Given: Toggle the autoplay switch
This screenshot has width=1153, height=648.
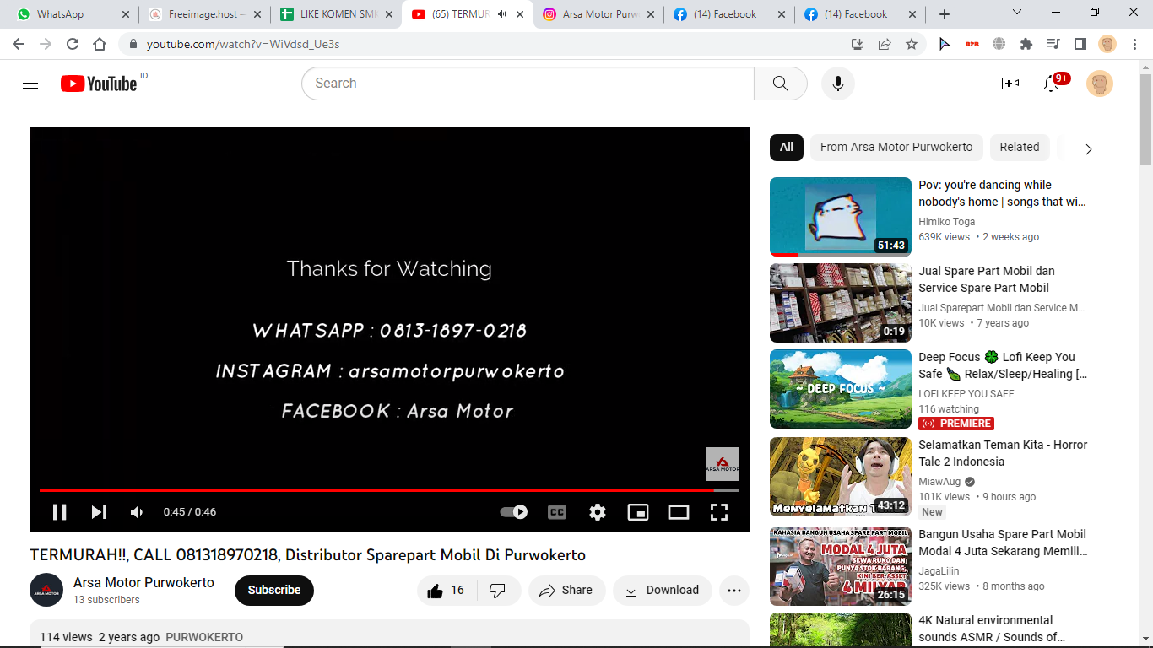Looking at the screenshot, I should pos(514,511).
